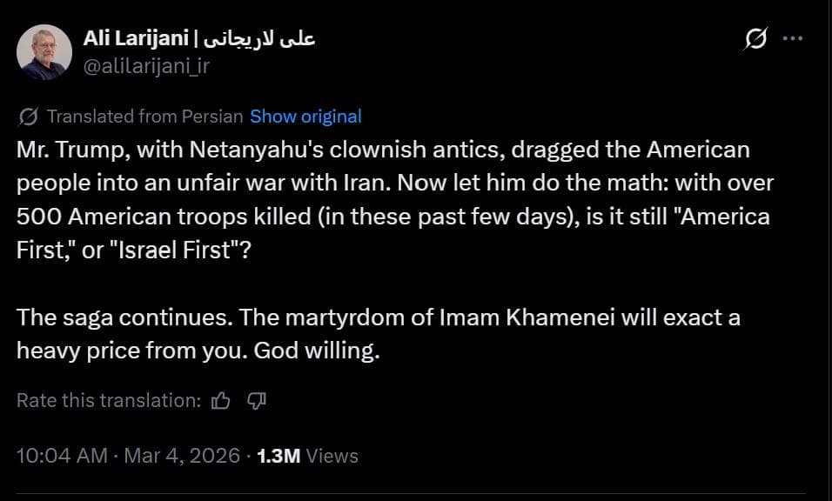Rate the translation with thumbs up

pos(221,400)
